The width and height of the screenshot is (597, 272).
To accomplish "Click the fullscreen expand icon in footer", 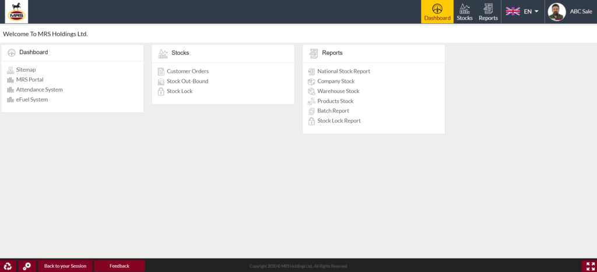I will pos(590,266).
